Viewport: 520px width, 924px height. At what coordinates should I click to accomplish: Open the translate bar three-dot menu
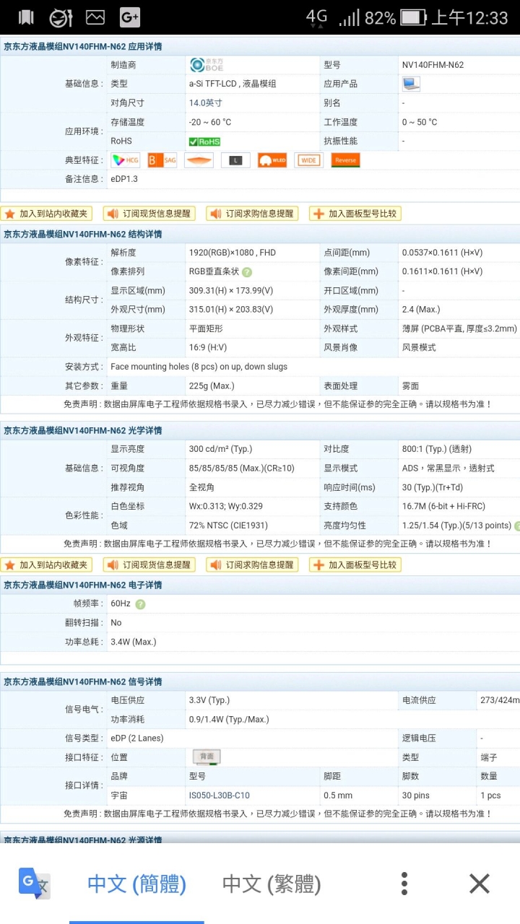pos(404,884)
